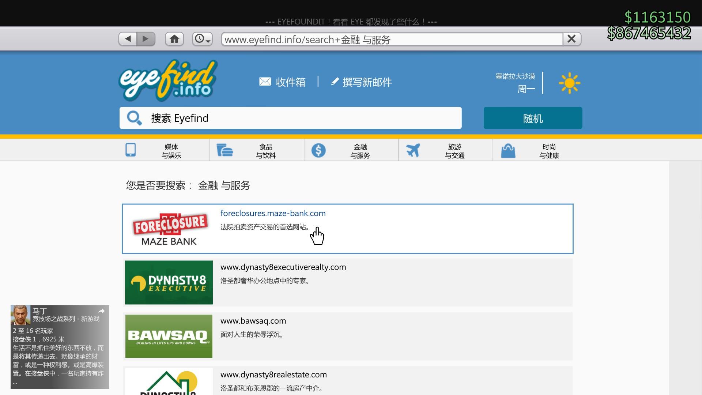Click the X button beside address bar
The image size is (702, 395).
(571, 39)
